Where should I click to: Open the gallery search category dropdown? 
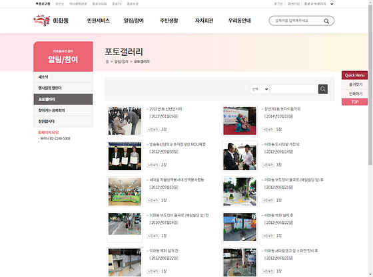coord(260,89)
